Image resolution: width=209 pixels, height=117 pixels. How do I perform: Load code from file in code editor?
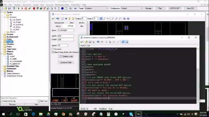pos(86,42)
